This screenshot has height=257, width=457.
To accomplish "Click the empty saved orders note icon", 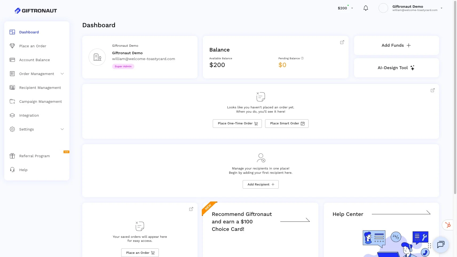I will coord(140,226).
